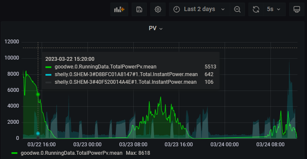Click the 03/23 16:00 x-axis label
Viewport: 307px width, 159px height.
pos(179,145)
